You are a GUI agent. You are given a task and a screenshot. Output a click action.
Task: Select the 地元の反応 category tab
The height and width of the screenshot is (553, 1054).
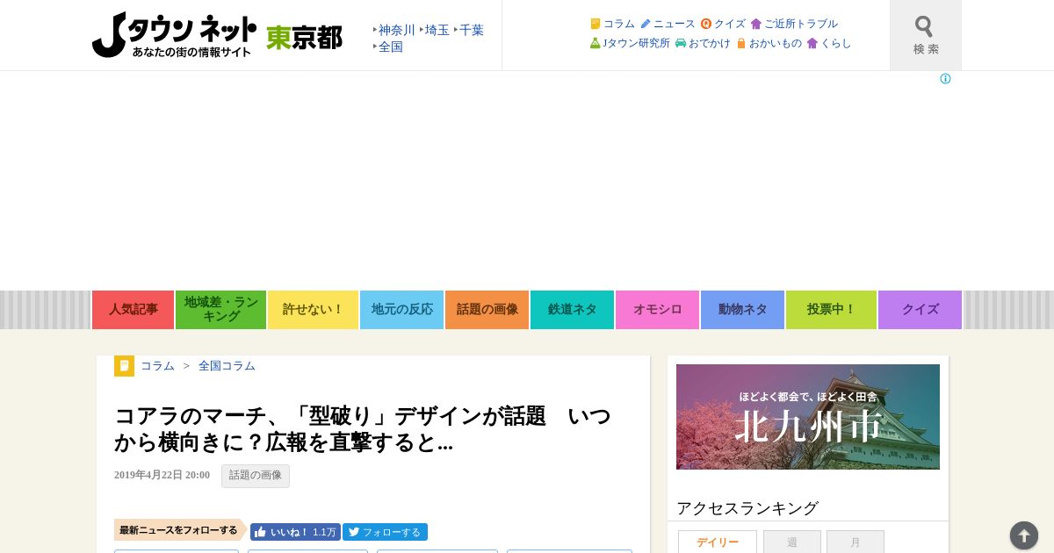(401, 310)
